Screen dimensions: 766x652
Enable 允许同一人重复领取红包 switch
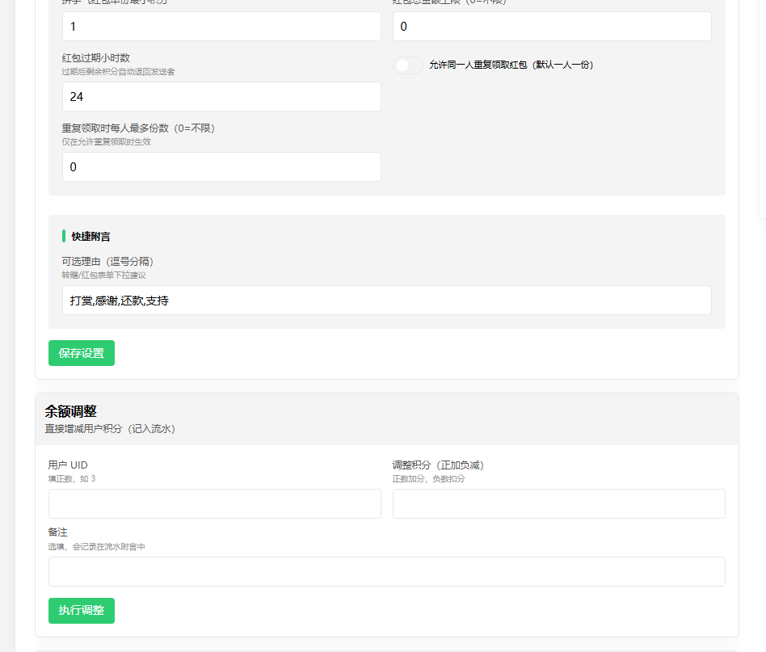[407, 65]
